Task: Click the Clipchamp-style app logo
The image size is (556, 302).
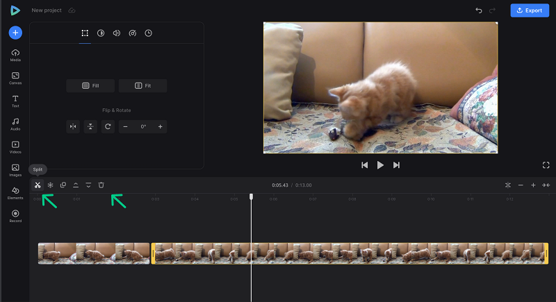Action: (x=15, y=10)
